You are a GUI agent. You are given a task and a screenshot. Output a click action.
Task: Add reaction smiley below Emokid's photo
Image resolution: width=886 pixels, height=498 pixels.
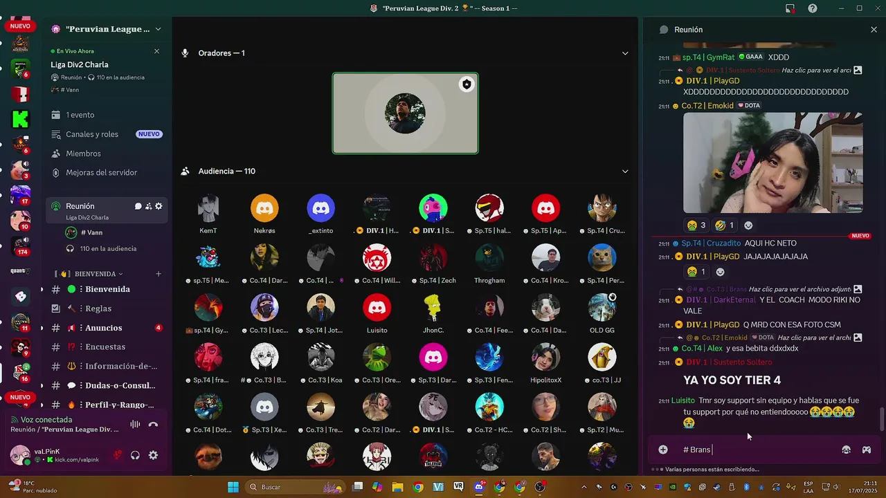[748, 225]
